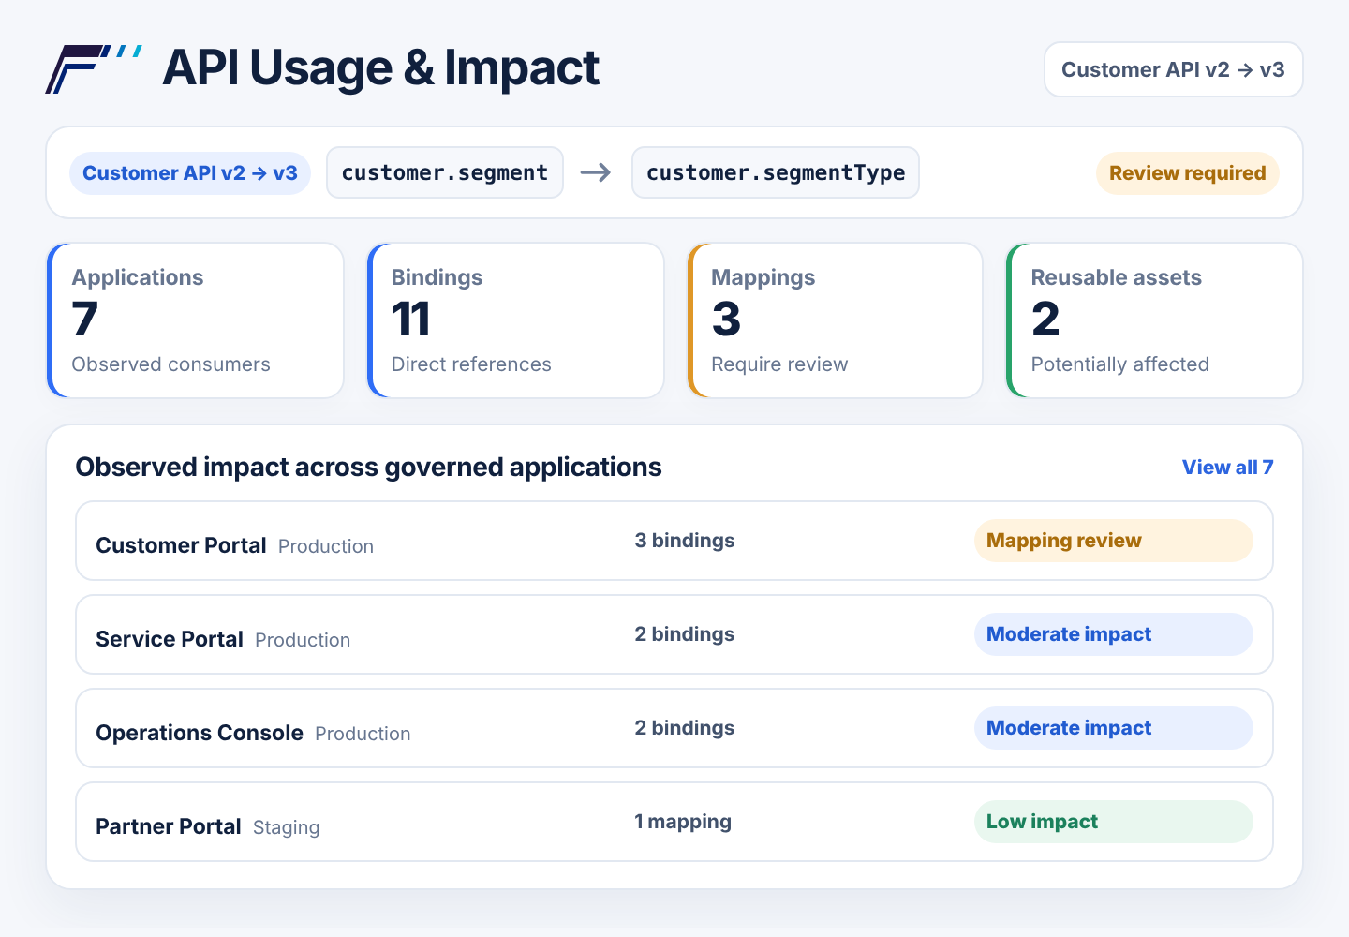
Task: Select the Operations Console row name
Action: pyautogui.click(x=200, y=733)
